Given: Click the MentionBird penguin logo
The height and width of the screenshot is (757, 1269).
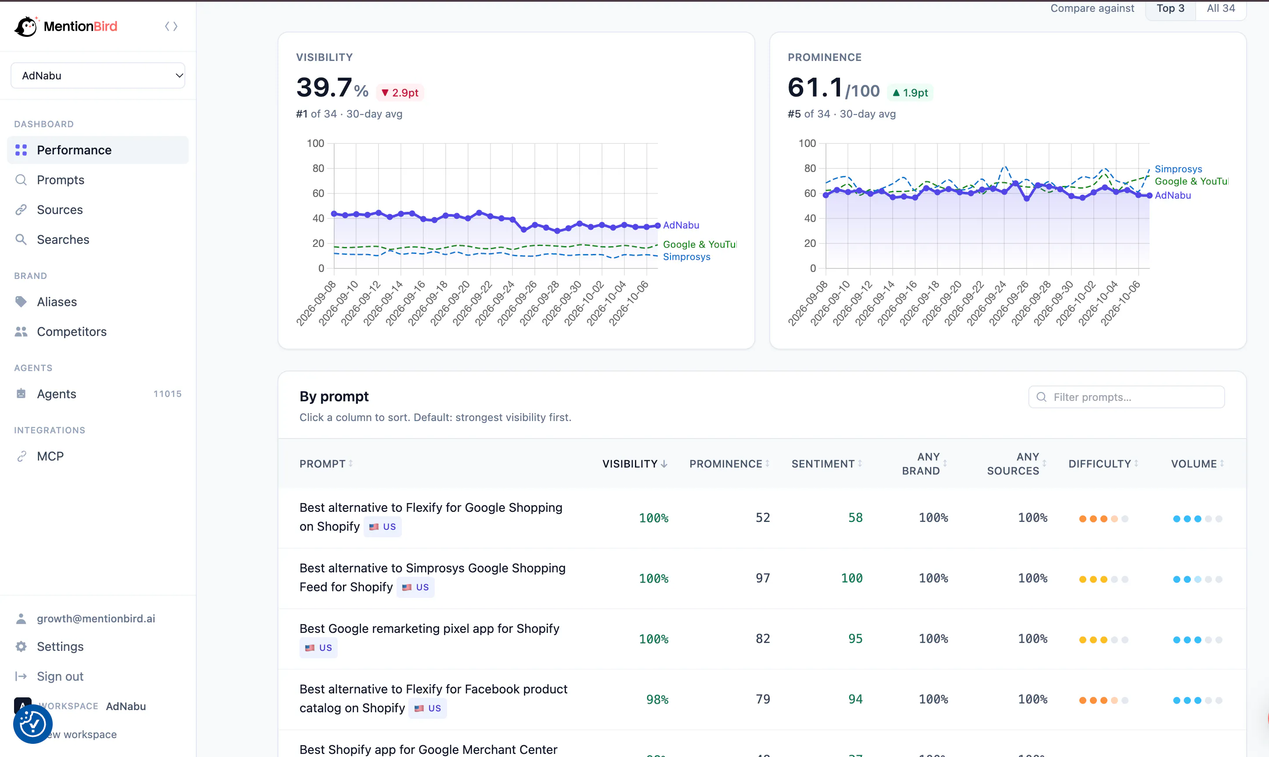Looking at the screenshot, I should (26, 26).
